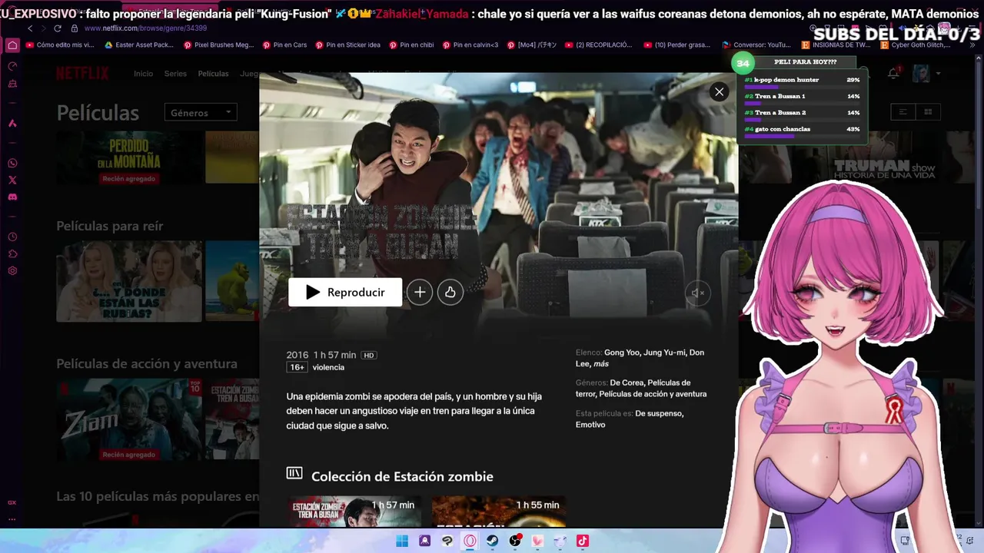This screenshot has height=553, width=984.
Task: Open the 'Pin en Sticker idea' bookmark
Action: [x=347, y=45]
